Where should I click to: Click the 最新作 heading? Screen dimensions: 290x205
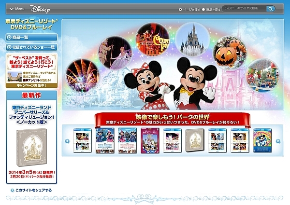(x=31, y=95)
